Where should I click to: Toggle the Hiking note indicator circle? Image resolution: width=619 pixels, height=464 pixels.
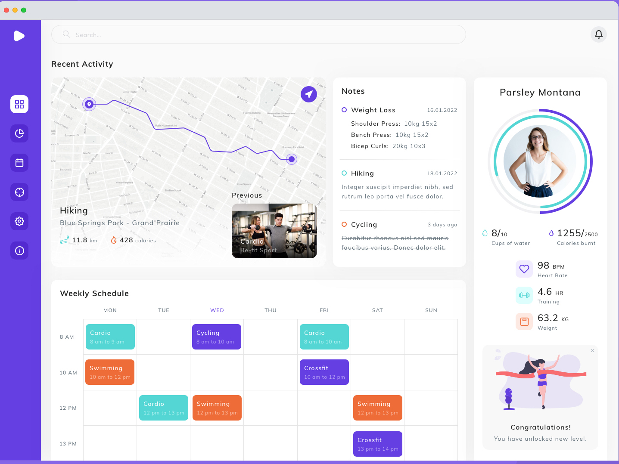coord(344,173)
